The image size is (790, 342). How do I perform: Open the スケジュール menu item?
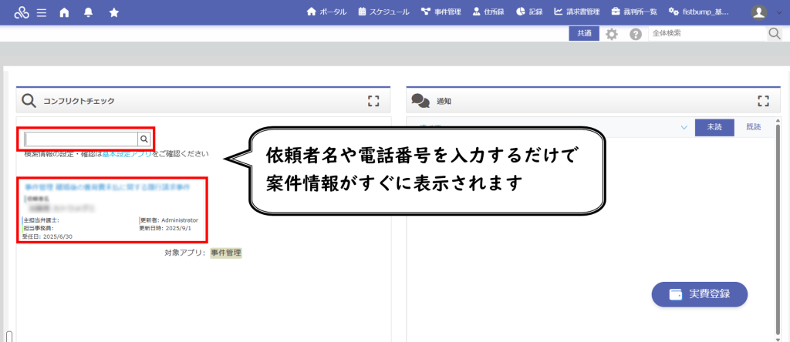(383, 12)
